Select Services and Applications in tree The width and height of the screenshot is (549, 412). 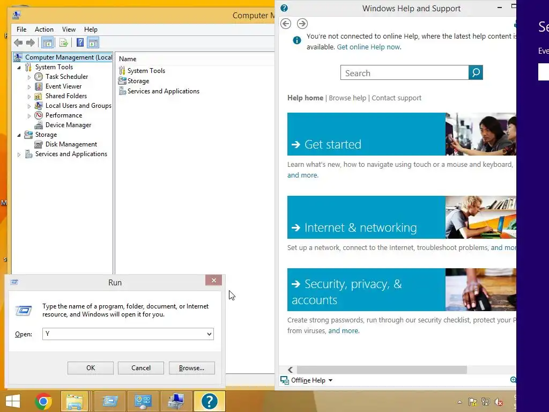pyautogui.click(x=71, y=154)
